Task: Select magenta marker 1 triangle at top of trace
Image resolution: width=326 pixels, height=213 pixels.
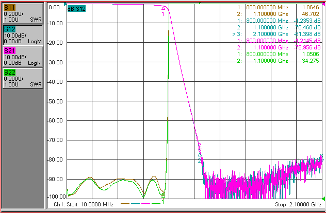Action: click(163, 8)
